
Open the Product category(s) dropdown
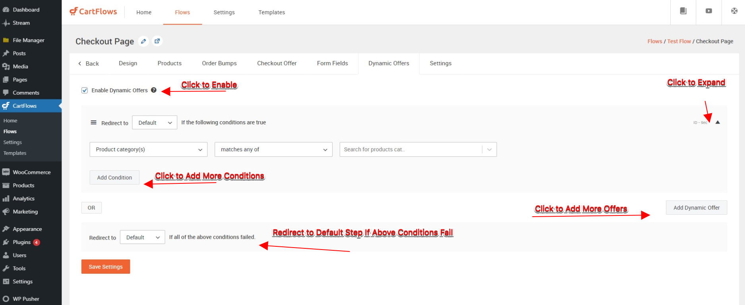point(148,149)
